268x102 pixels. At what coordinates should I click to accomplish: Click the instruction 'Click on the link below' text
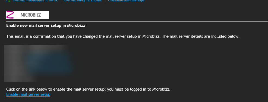(x=29, y=89)
